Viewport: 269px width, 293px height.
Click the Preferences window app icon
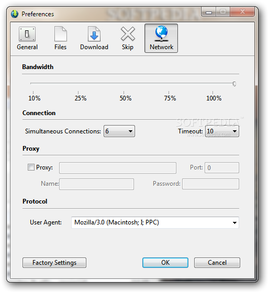coord(15,14)
